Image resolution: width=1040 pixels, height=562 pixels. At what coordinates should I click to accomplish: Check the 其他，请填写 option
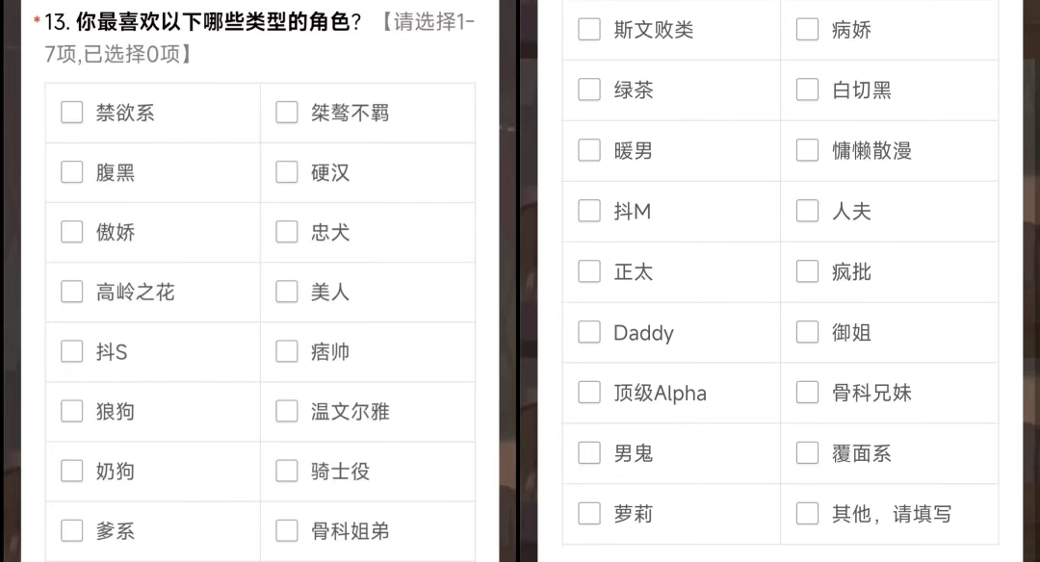[x=808, y=513]
